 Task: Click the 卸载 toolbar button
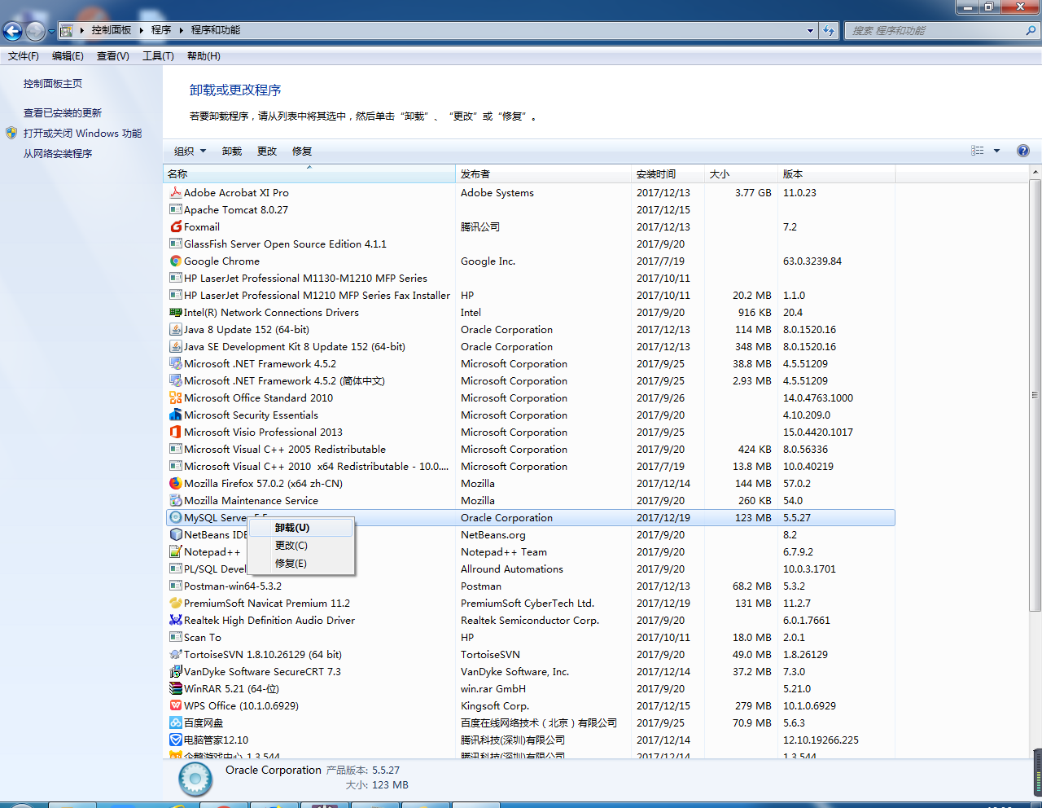click(232, 151)
